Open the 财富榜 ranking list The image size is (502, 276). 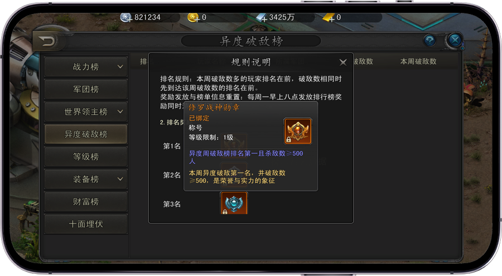coord(86,201)
